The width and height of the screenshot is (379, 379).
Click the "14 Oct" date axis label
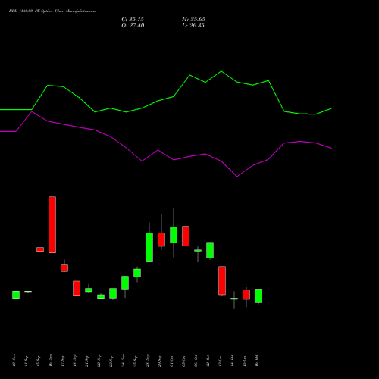point(232,361)
